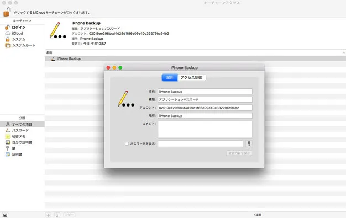Enable the パスワードを表示 checkbox
The width and height of the screenshot is (346, 218).
point(127,143)
